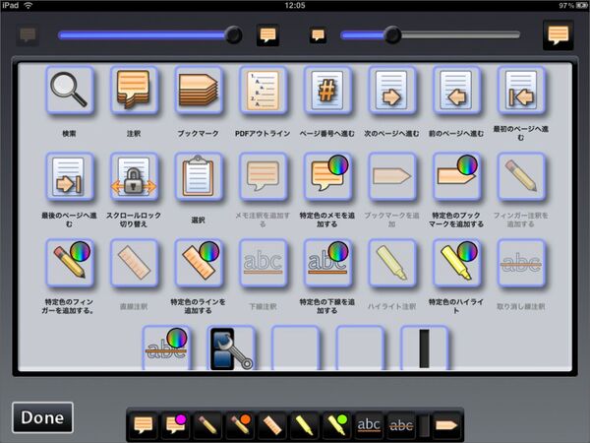This screenshot has height=443, width=590.
Task: Click the gray part of the right slider track
Action: click(460, 35)
